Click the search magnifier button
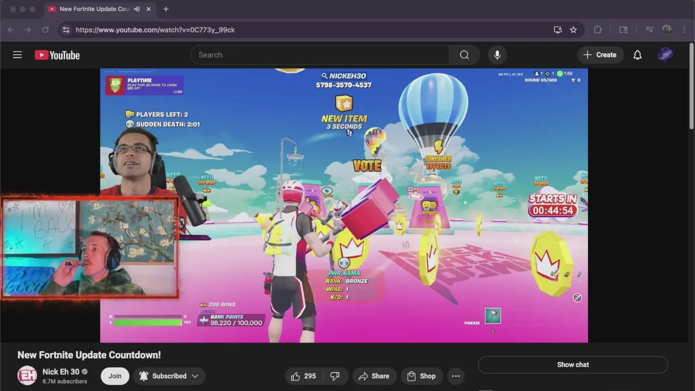This screenshot has height=391, width=695. tap(464, 55)
